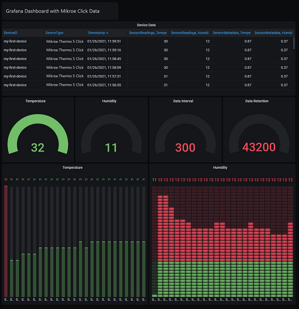Viewport: 299px width, 309px height.
Task: Open the Humidity gauge panel title menu
Action: click(109, 101)
